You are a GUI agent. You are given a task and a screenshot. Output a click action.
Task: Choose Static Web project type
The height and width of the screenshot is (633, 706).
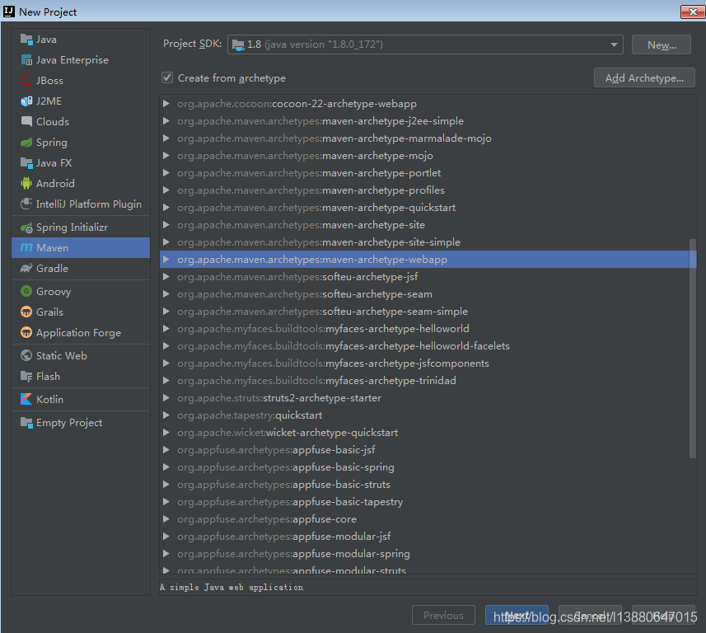point(81,356)
